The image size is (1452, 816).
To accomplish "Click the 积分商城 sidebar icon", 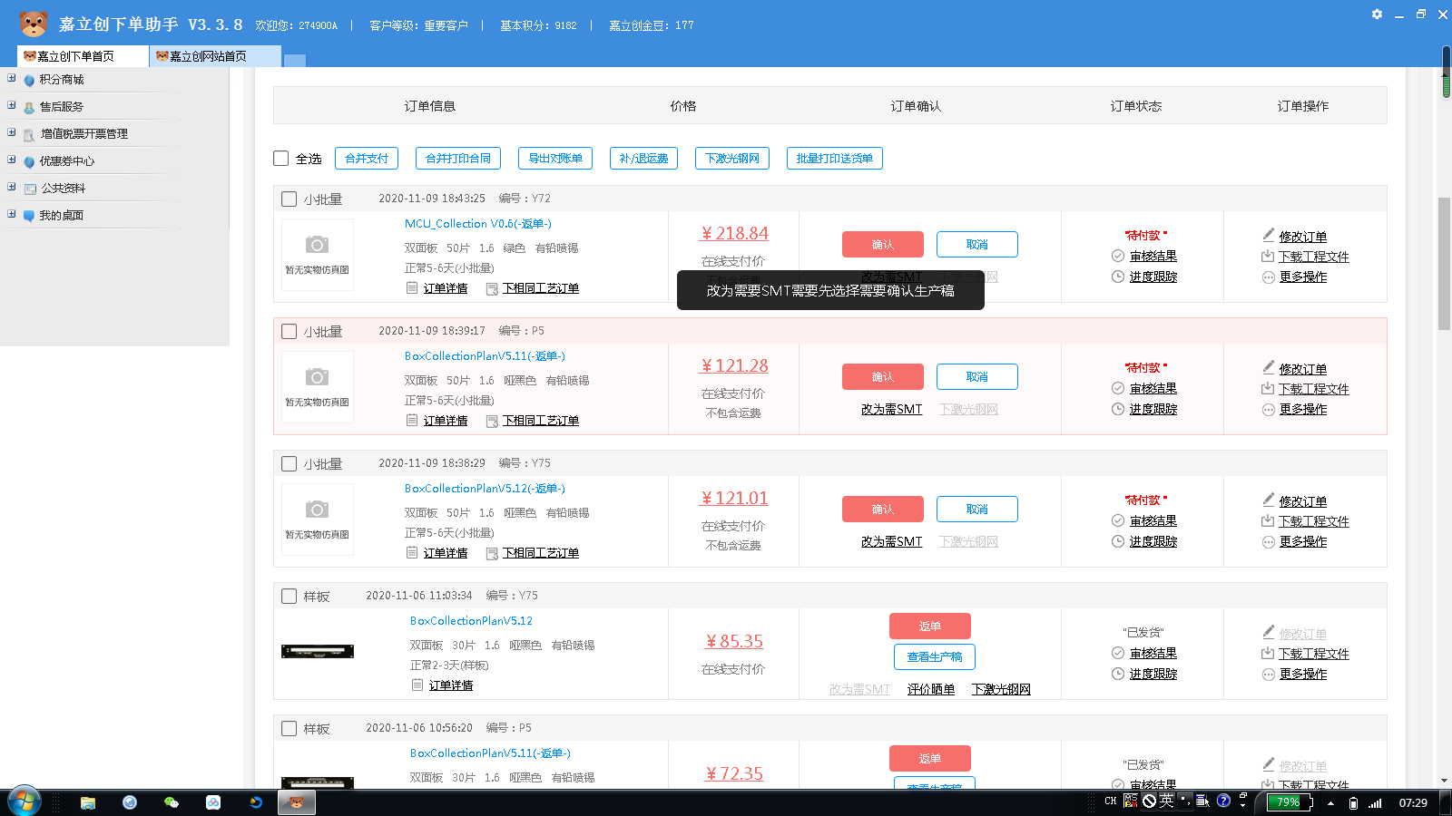I will click(29, 80).
